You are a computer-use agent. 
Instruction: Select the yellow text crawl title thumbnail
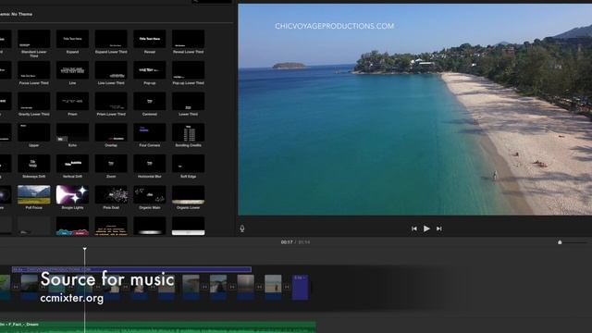(x=111, y=226)
